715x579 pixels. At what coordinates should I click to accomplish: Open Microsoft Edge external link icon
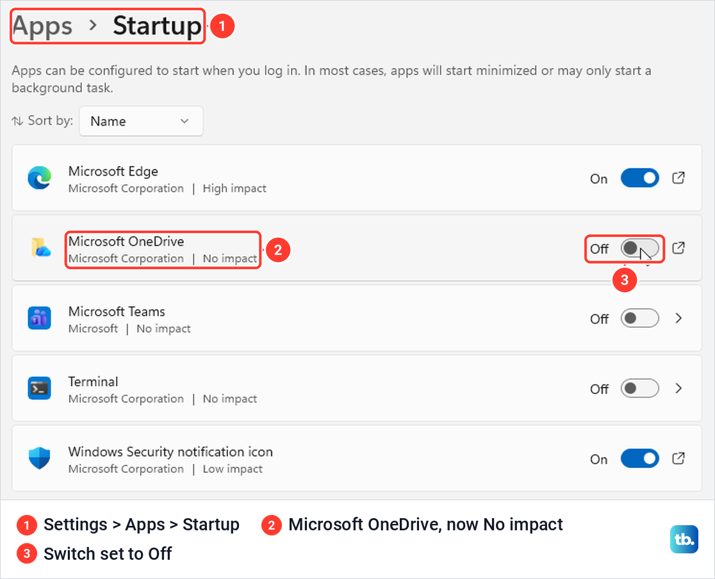coord(678,178)
